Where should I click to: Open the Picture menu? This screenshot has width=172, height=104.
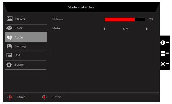(26, 19)
